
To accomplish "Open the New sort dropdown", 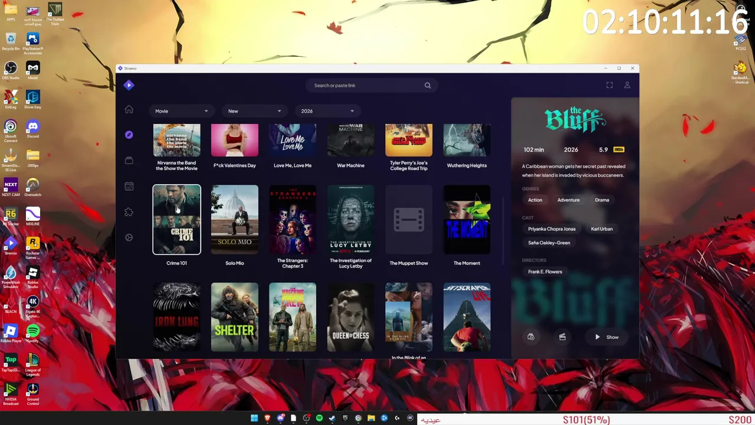I will (x=254, y=111).
